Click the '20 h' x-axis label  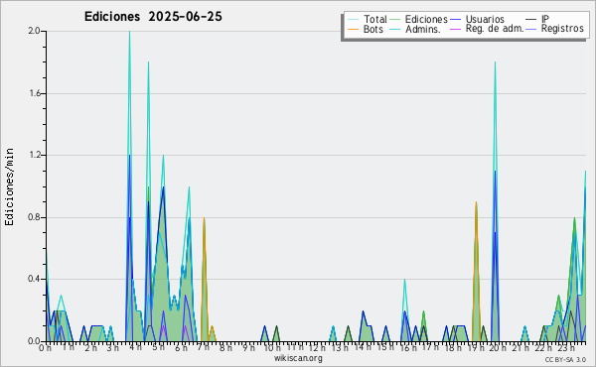498,348
